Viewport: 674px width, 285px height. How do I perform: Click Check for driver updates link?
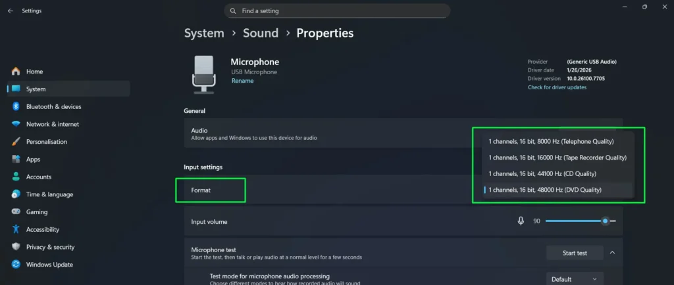click(x=557, y=87)
